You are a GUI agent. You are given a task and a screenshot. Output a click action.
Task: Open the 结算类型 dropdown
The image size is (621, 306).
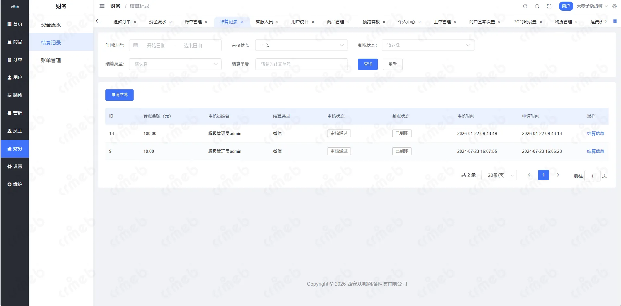(x=175, y=64)
